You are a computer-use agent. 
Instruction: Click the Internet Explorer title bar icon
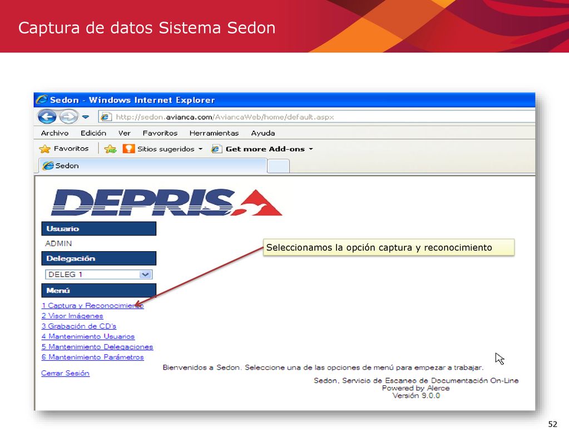point(42,99)
